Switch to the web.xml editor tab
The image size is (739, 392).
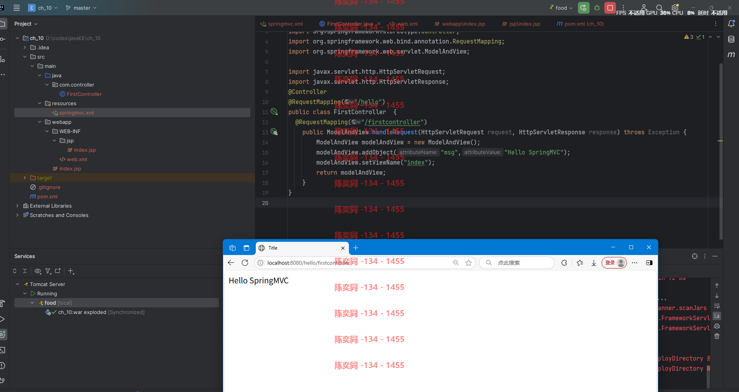click(404, 24)
